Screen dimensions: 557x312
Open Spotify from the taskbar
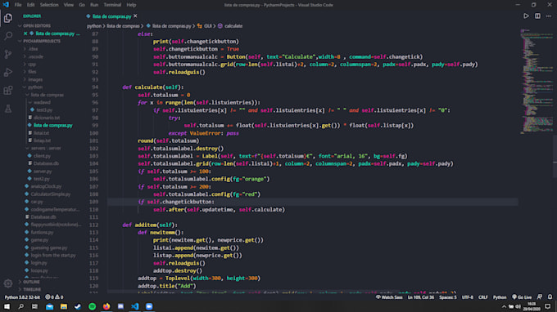(x=92, y=306)
